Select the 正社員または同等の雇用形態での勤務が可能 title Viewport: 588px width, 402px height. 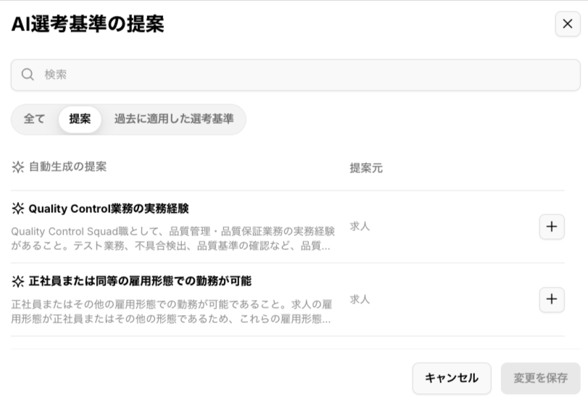pos(140,281)
